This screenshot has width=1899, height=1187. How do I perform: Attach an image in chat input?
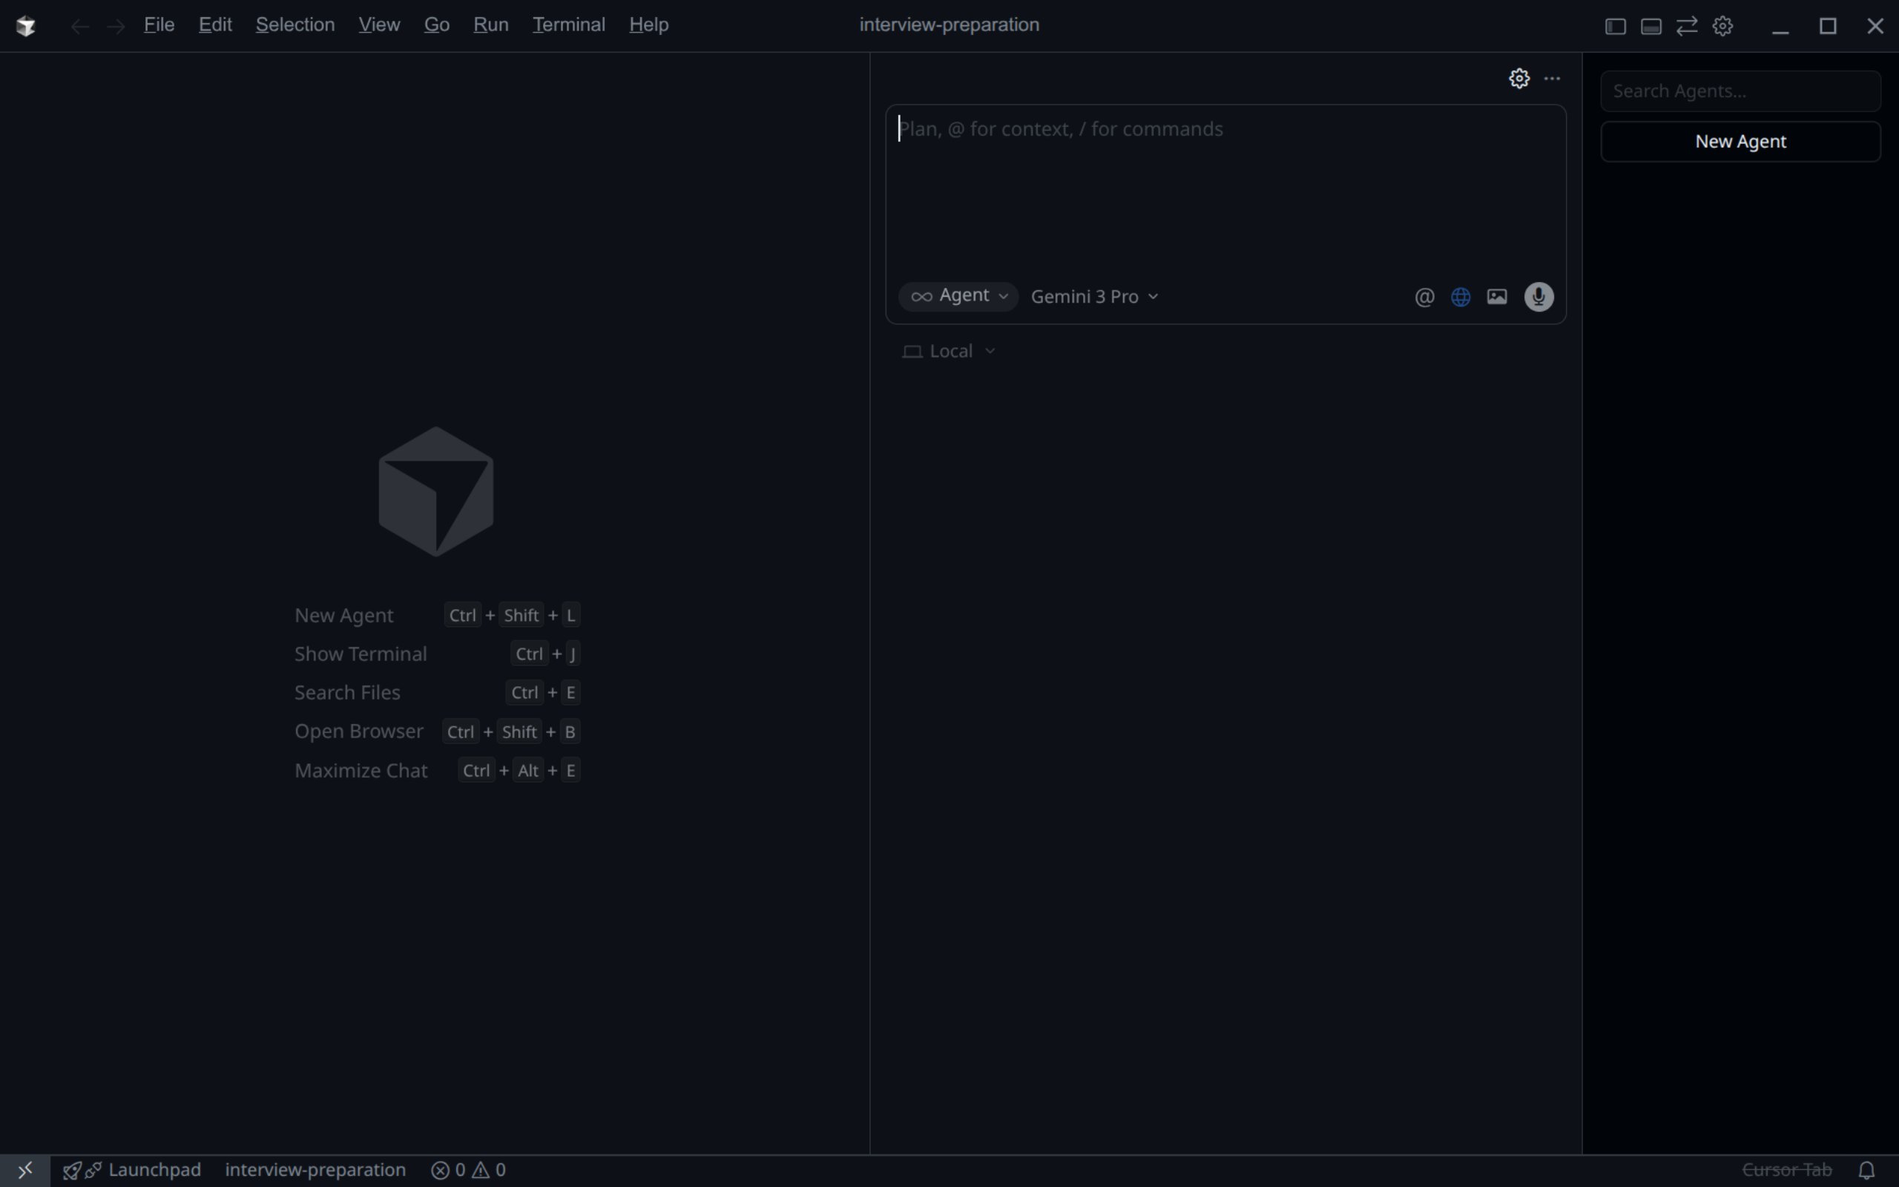[x=1496, y=296]
